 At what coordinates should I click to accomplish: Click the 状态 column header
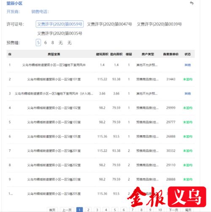pyautogui.click(x=188, y=54)
